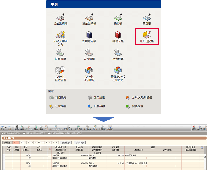Click the 印刷 print toolbar icon
This screenshot has width=207, height=170.
point(194,127)
